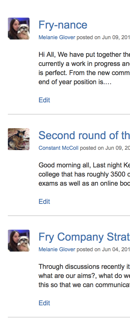Image resolution: width=130 pixels, height=319 pixels.
Task: Open the 'Fry Company Strat' post title
Action: coord(84,237)
